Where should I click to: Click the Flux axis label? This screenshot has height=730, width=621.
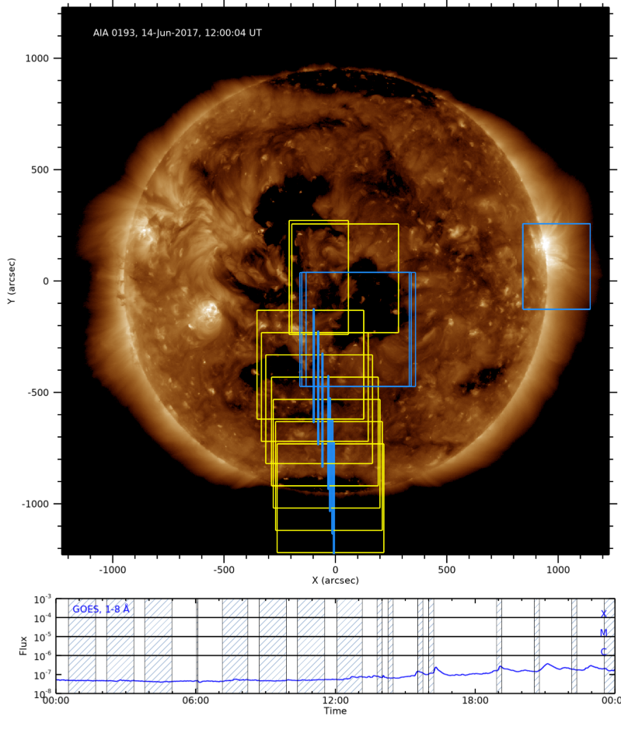23,646
